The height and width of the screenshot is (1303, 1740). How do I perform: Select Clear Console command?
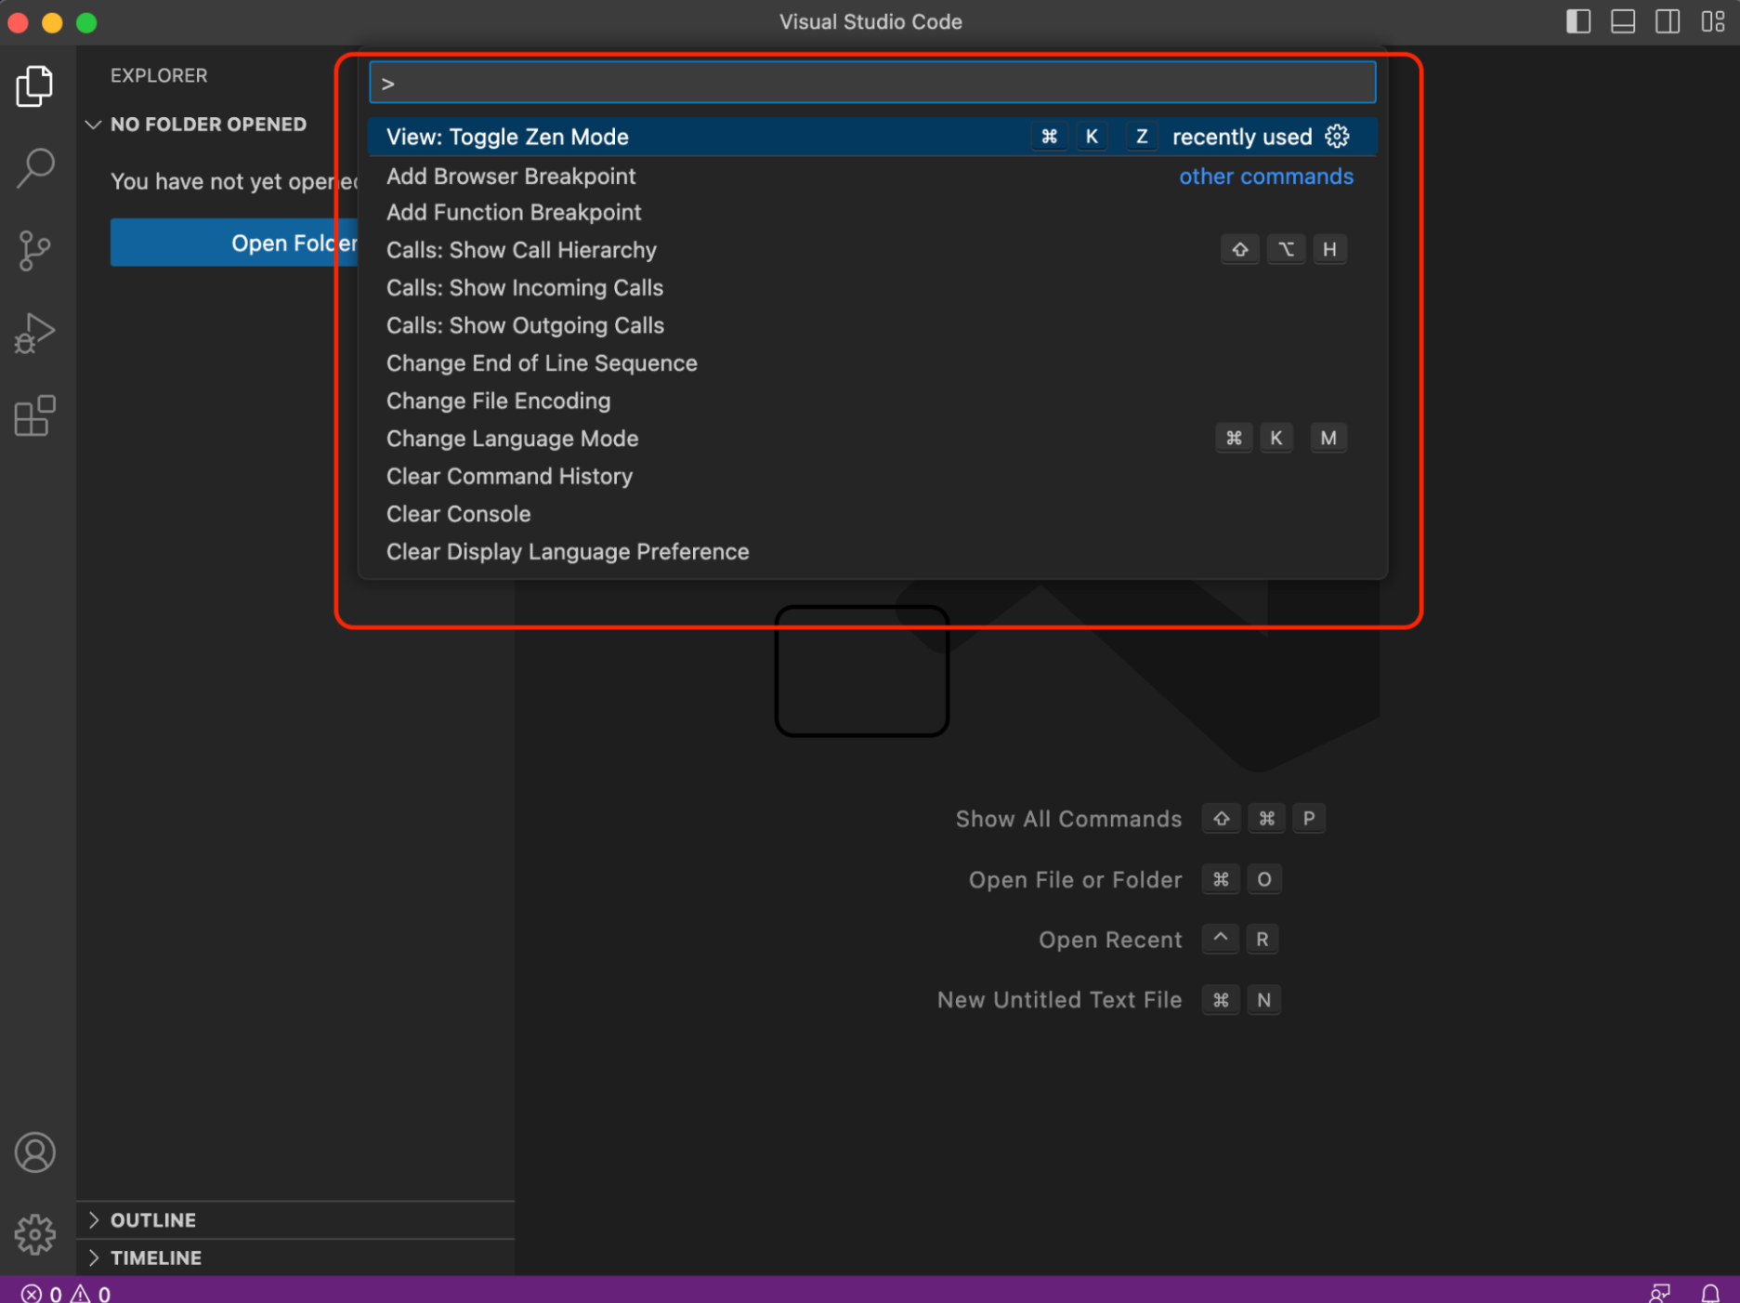coord(872,514)
